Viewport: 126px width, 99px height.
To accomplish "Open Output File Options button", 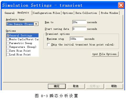I will point(105,54).
